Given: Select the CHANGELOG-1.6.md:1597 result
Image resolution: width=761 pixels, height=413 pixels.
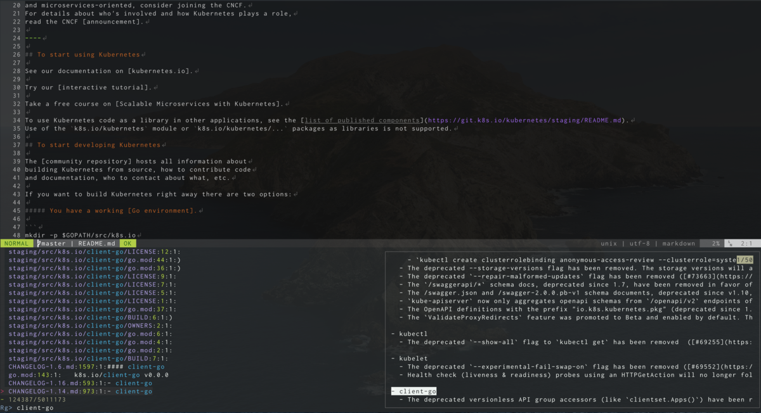Looking at the screenshot, I should click(x=86, y=367).
